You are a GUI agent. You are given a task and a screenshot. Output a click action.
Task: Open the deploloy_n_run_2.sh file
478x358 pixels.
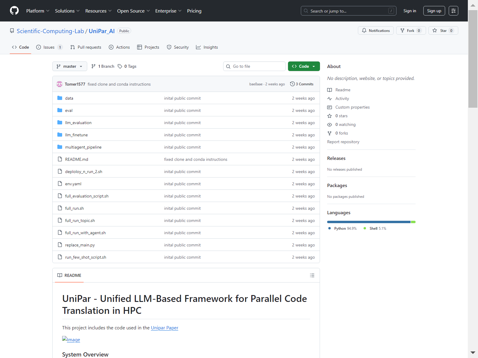84,172
